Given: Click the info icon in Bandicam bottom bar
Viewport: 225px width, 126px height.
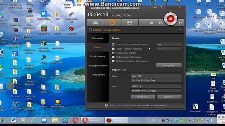Looking at the screenshot, I should 106,105.
